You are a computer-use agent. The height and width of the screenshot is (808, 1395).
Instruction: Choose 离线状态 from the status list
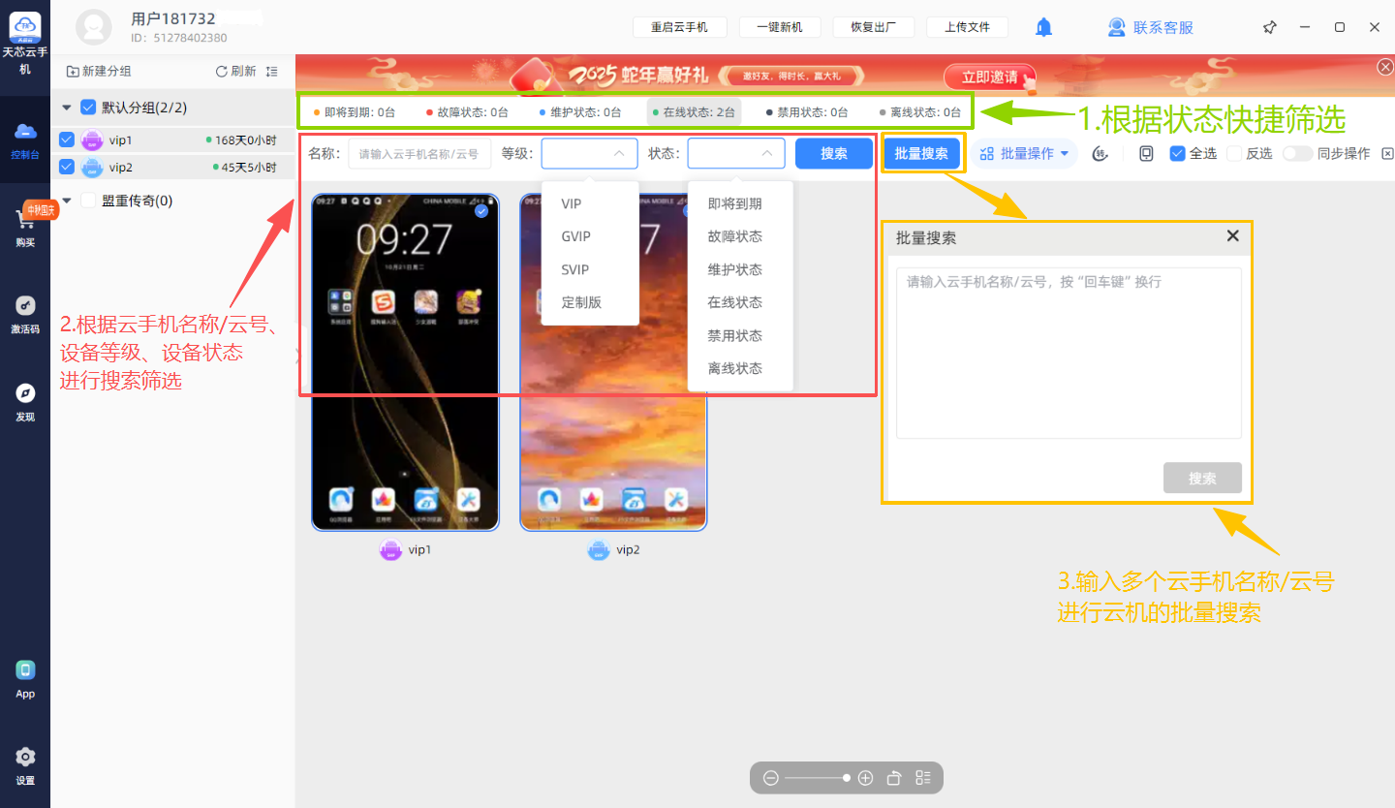tap(734, 368)
